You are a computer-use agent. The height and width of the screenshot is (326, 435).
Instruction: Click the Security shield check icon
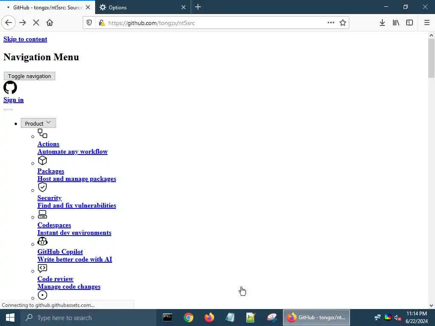pyautogui.click(x=42, y=187)
